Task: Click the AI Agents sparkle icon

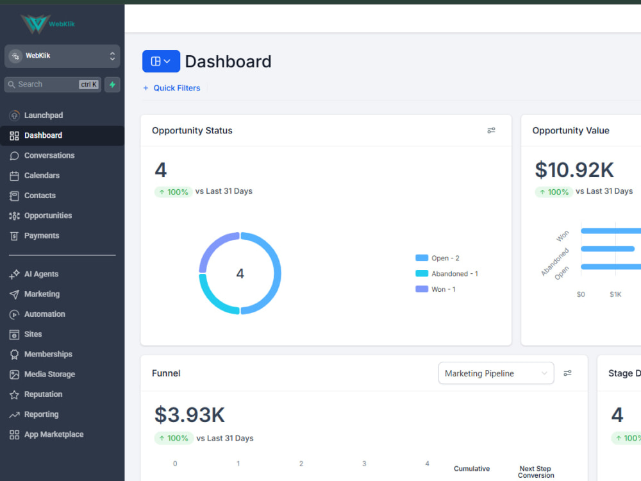Action: pyautogui.click(x=14, y=274)
